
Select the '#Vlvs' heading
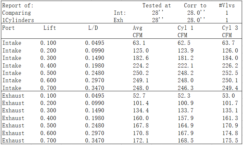227,5
